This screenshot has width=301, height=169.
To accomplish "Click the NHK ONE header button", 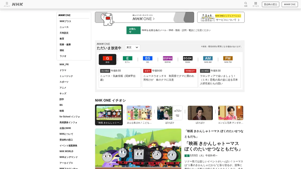I will (290, 4).
